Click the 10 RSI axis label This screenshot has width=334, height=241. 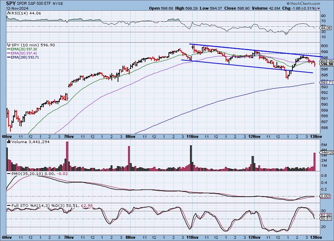(323, 37)
